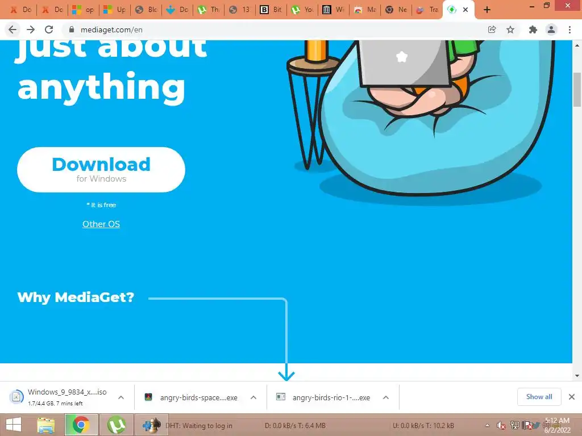
Task: Click the '1.7/4.4 GB, 7 mins left' text
Action: tap(55, 404)
